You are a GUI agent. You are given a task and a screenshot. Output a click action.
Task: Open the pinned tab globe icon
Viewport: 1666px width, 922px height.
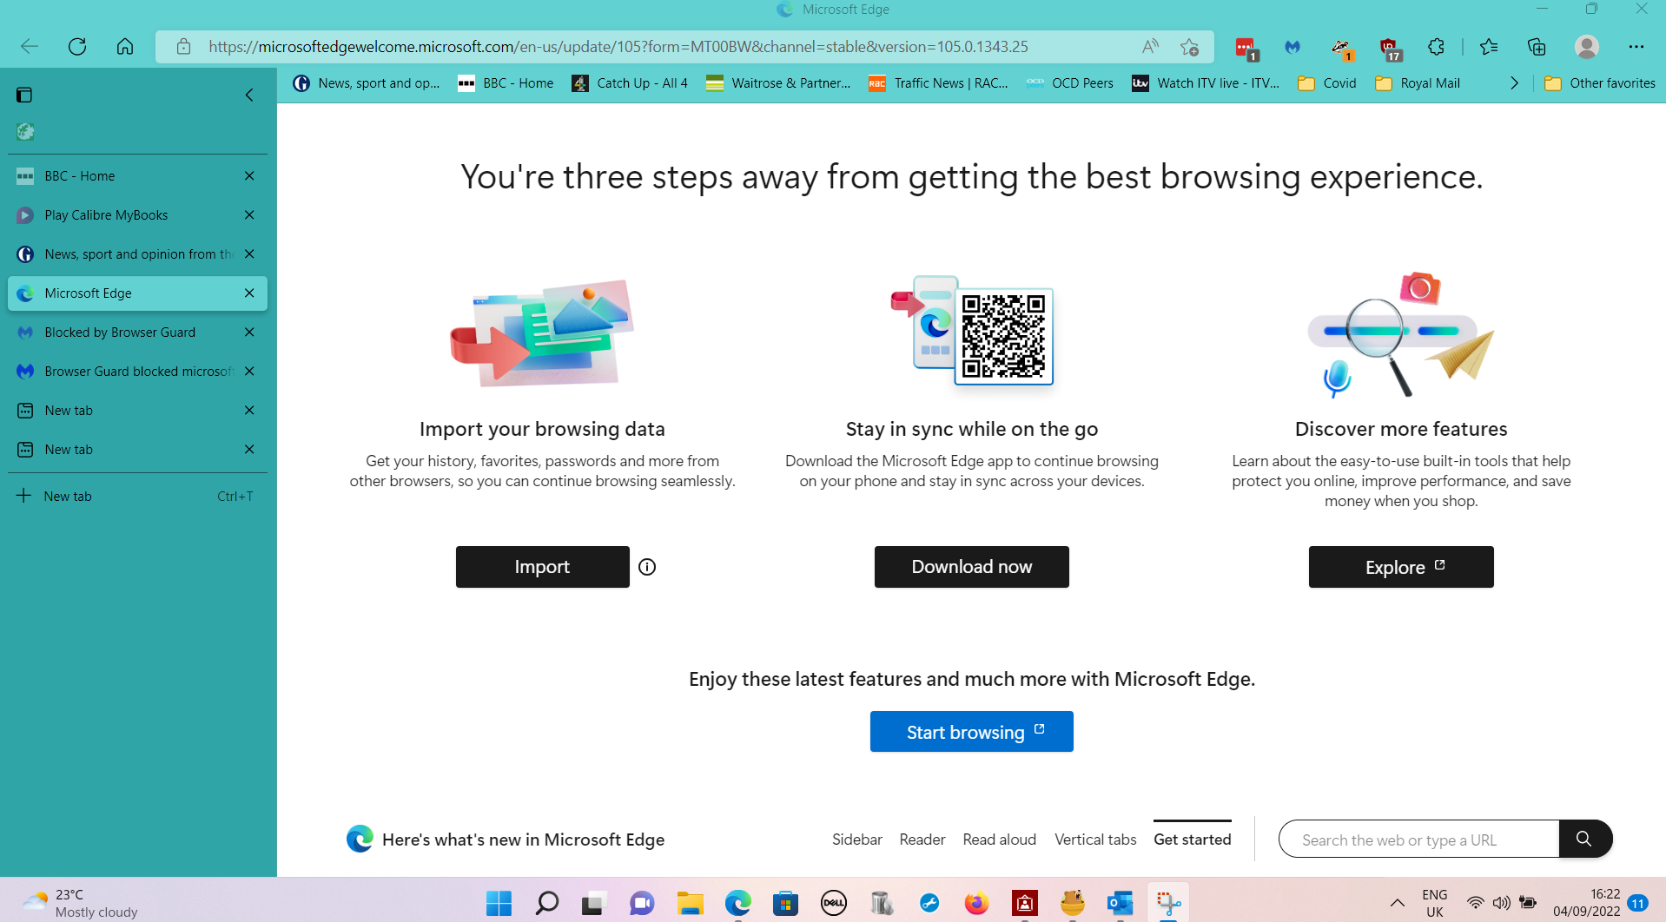click(x=25, y=132)
